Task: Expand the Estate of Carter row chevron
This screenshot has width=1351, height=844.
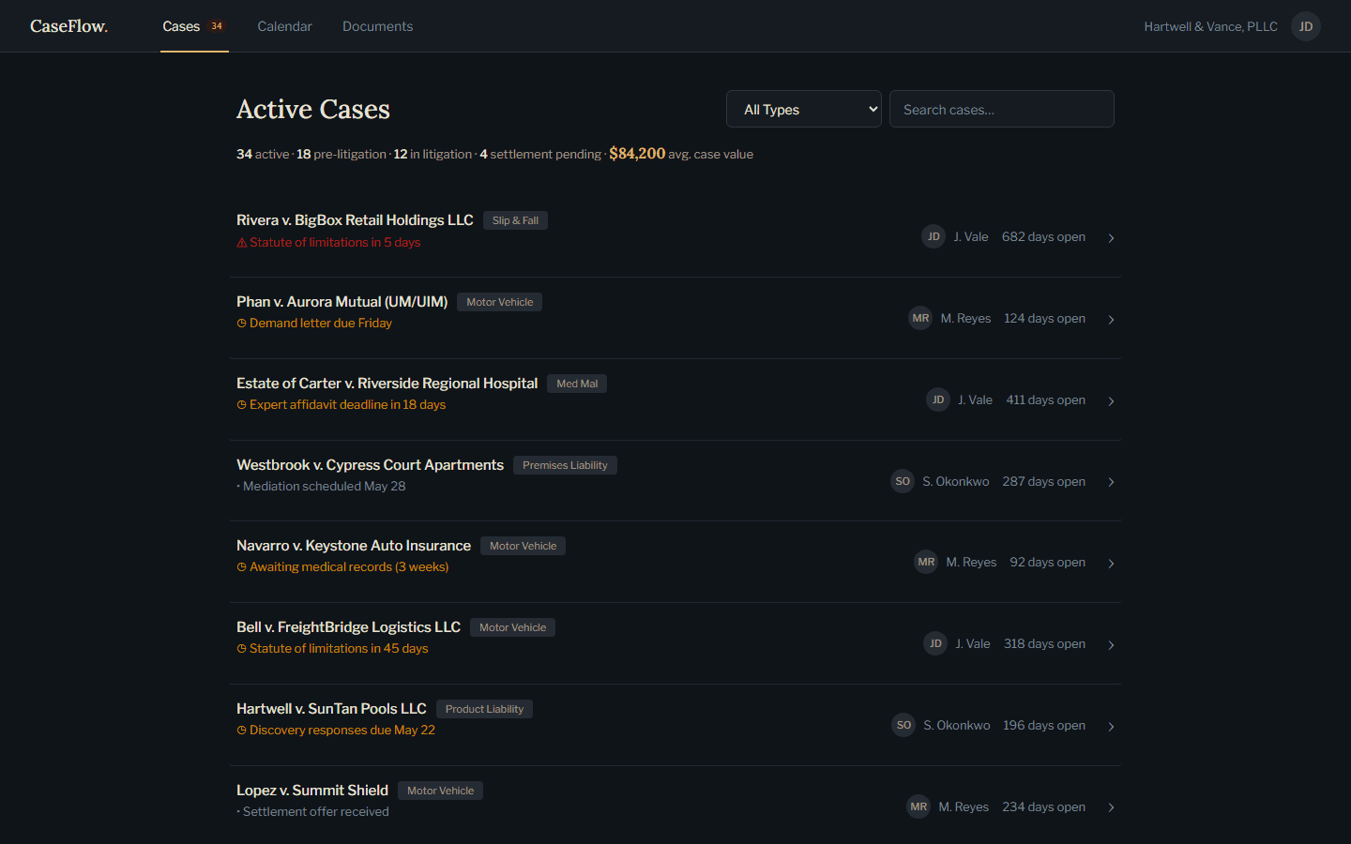Action: coord(1111,401)
